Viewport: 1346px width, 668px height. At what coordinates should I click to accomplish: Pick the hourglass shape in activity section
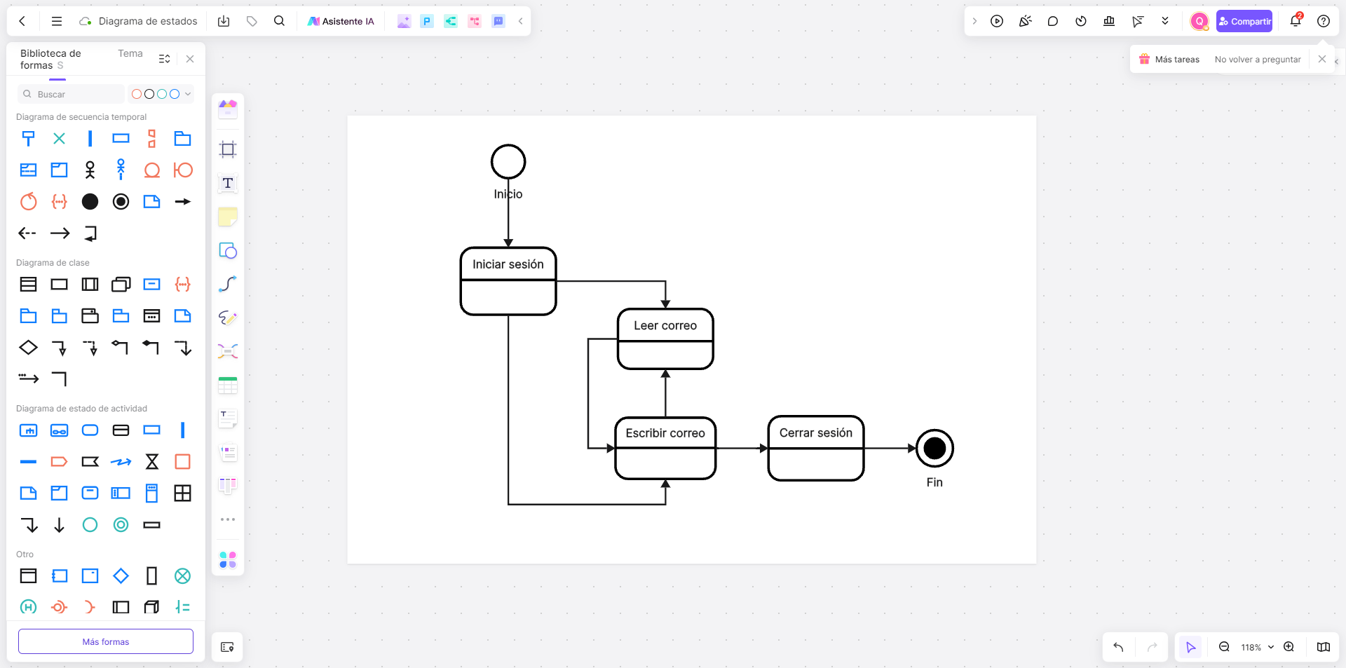tap(151, 461)
